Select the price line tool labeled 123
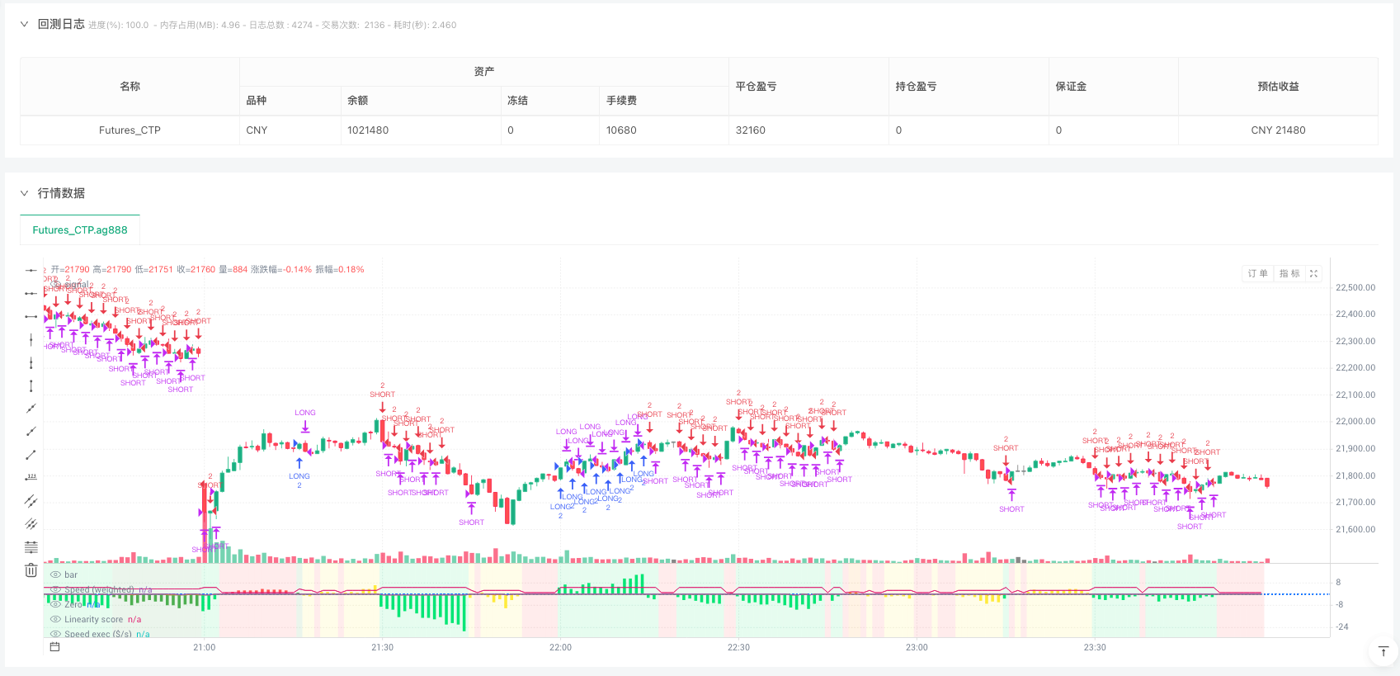Viewport: 1400px width, 676px height. (x=31, y=477)
